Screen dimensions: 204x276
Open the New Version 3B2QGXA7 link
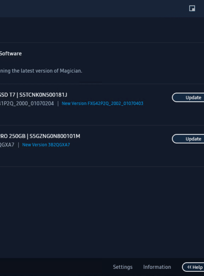pyautogui.click(x=46, y=145)
